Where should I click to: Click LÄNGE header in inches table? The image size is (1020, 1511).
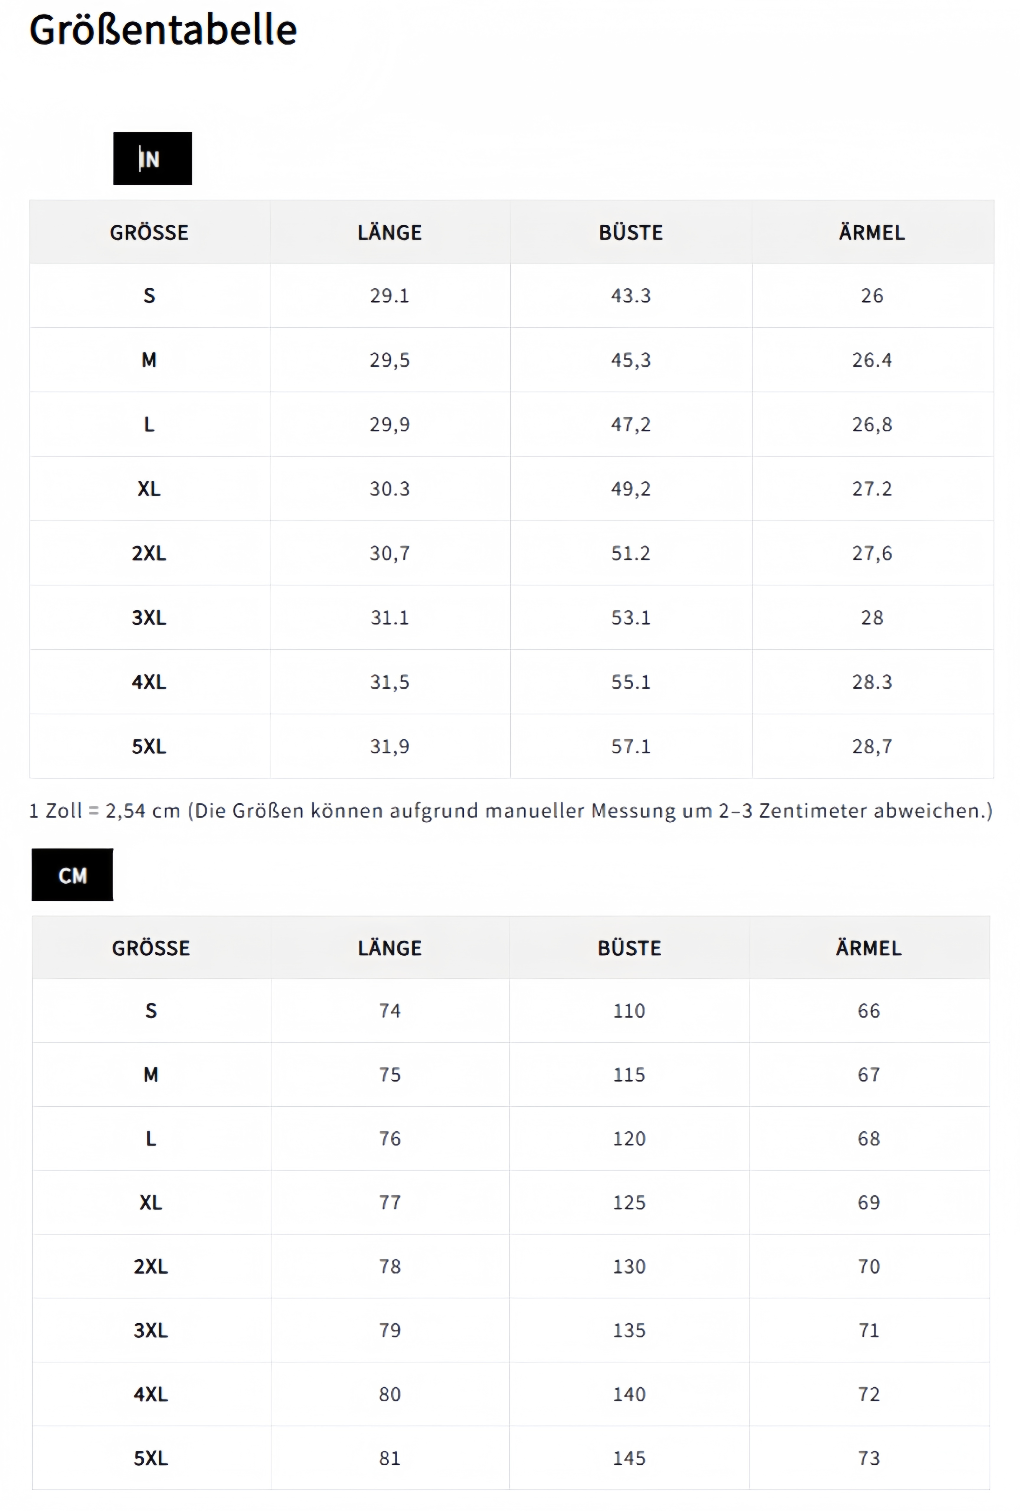tap(389, 232)
